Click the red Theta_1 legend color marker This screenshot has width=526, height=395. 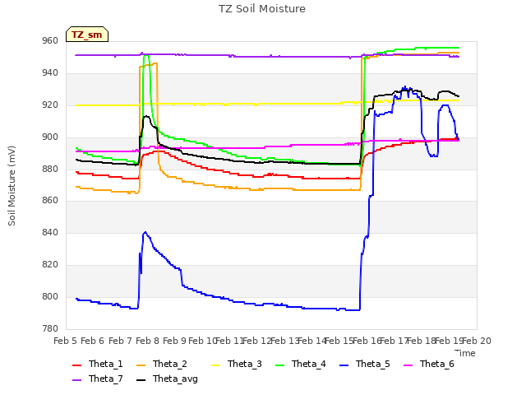76,365
